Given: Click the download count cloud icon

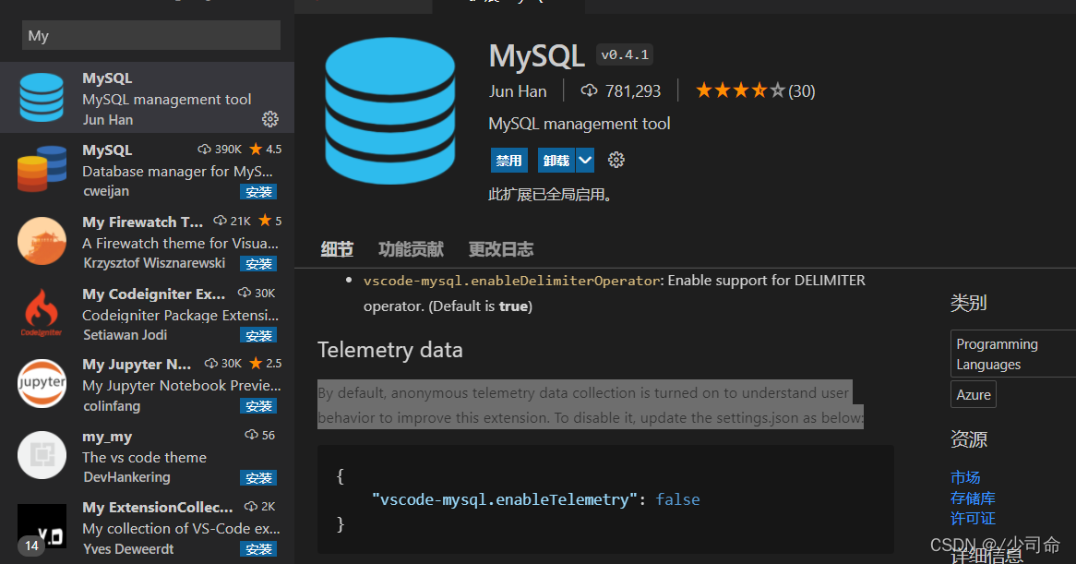Looking at the screenshot, I should click(x=589, y=90).
